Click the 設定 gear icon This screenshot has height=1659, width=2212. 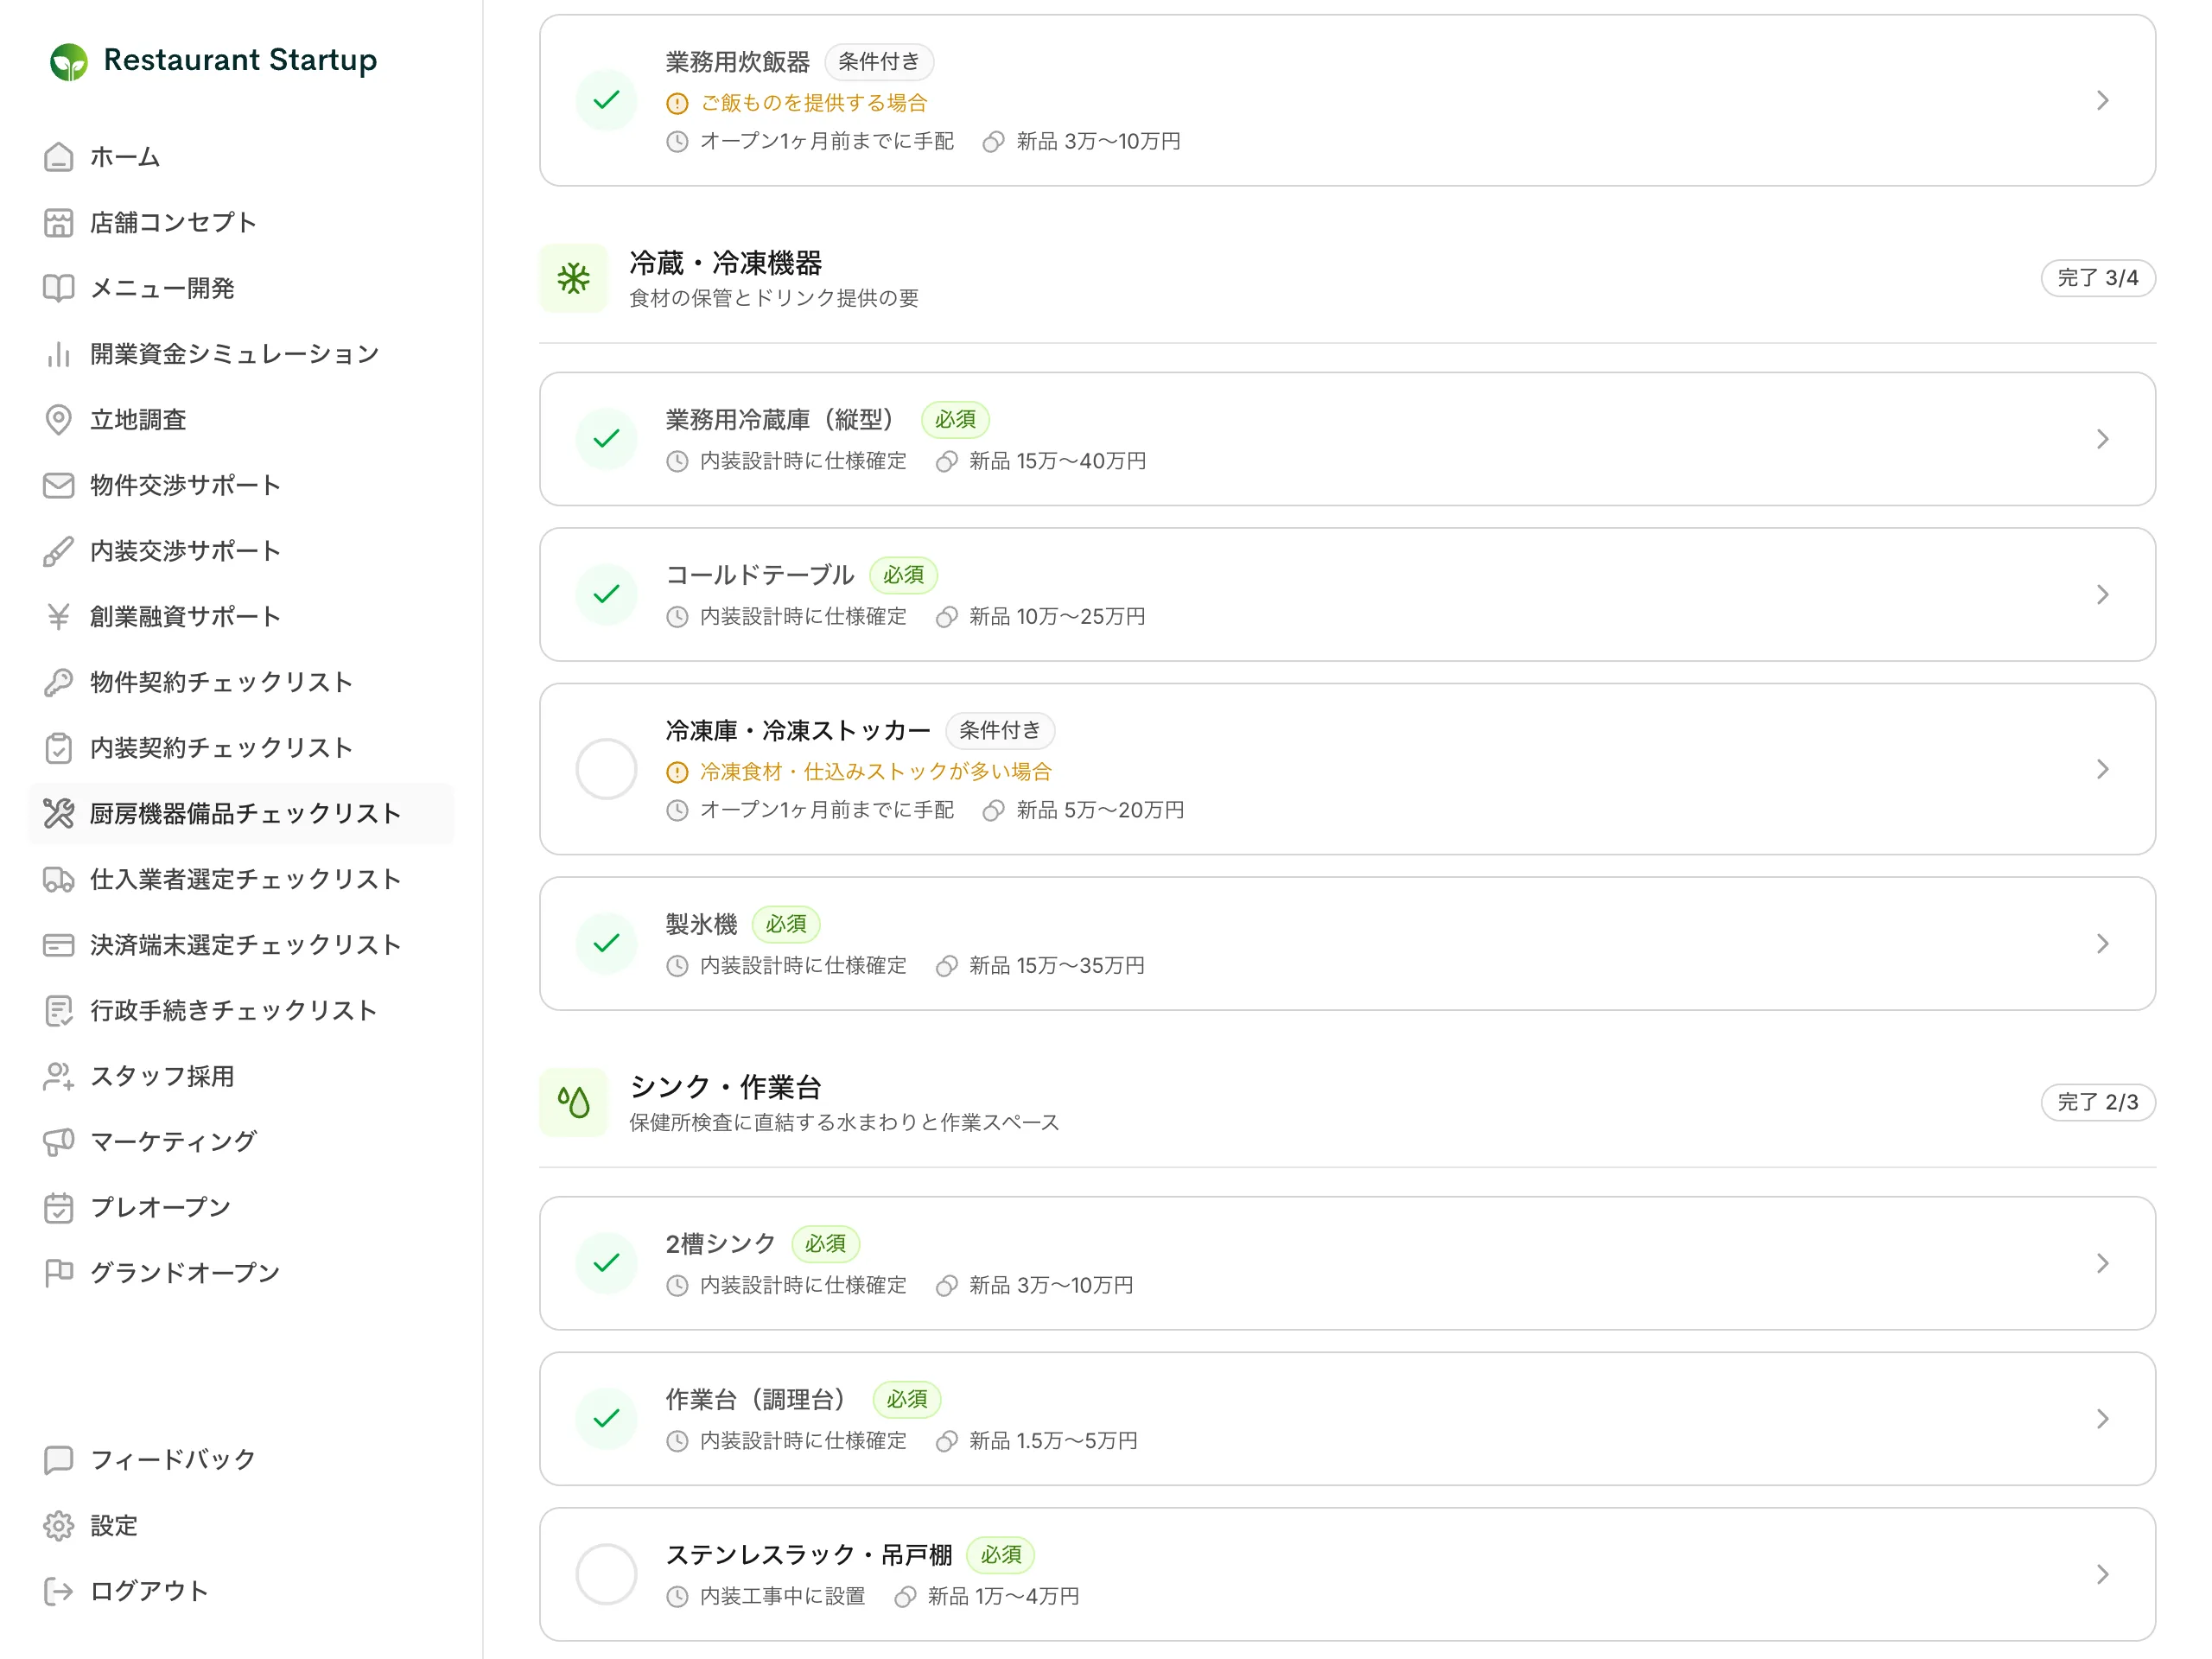[58, 1525]
